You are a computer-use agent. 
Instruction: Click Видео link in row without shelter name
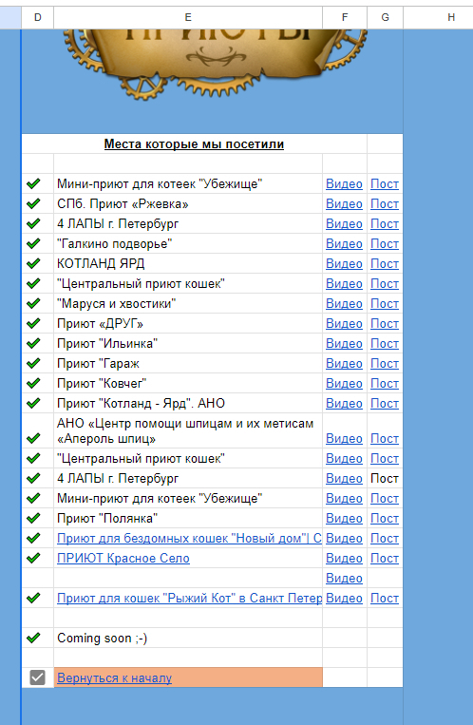(344, 578)
